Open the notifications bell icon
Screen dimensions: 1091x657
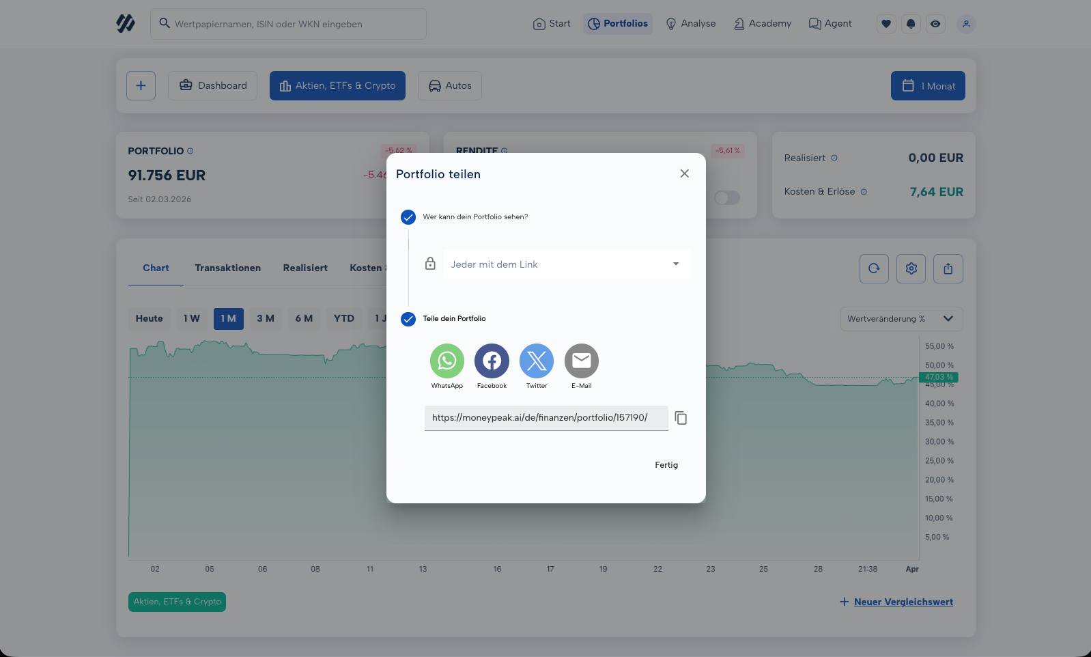point(911,24)
